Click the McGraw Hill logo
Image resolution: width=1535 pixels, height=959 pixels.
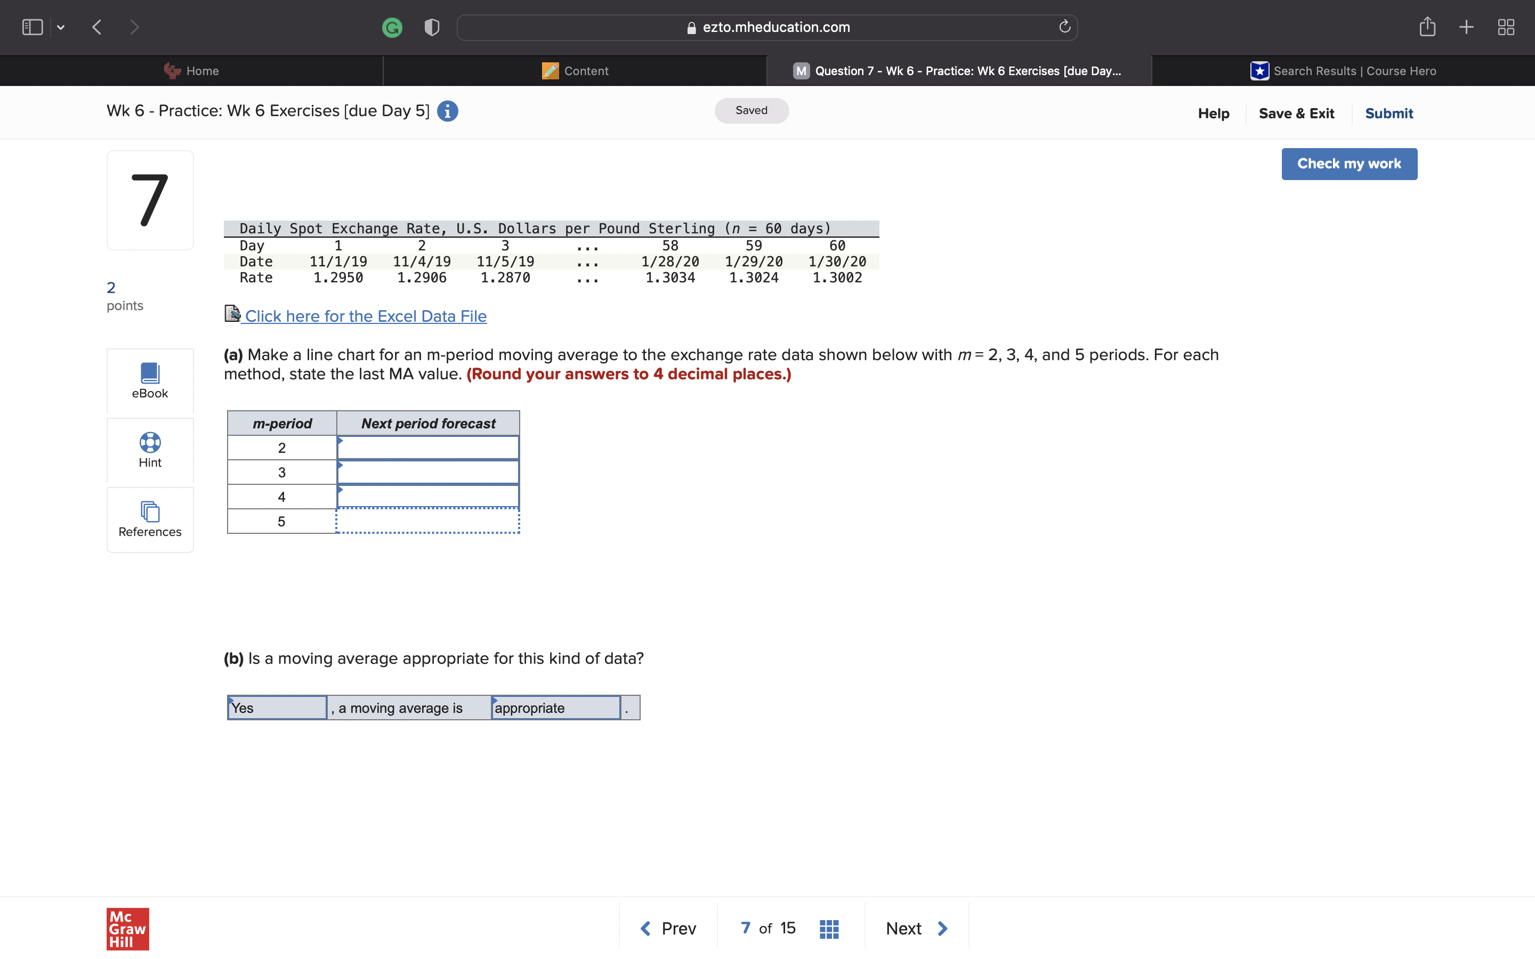coord(127,929)
